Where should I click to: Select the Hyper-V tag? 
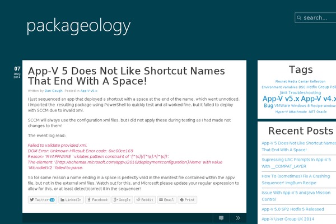pyautogui.click(x=282, y=111)
